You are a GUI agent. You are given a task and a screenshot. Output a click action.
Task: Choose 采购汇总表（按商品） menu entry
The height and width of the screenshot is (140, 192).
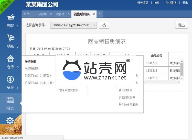pyautogui.click(x=38, y=76)
